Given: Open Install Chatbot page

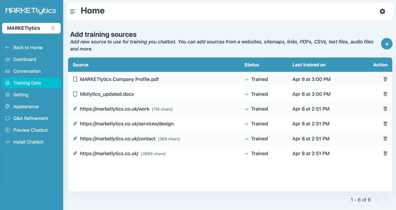Looking at the screenshot, I should pos(31,142).
